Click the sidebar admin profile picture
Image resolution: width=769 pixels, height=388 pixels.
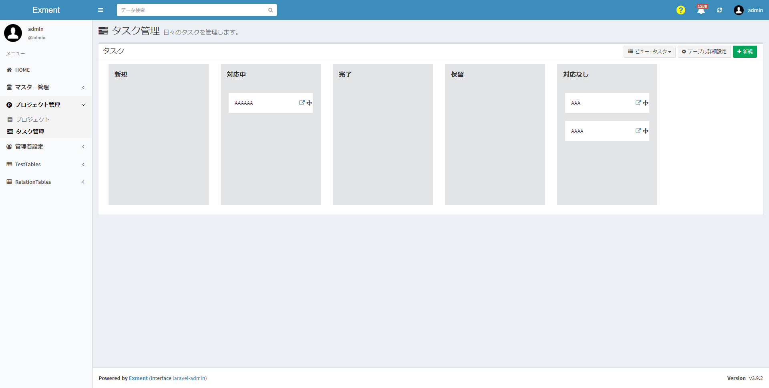point(13,33)
